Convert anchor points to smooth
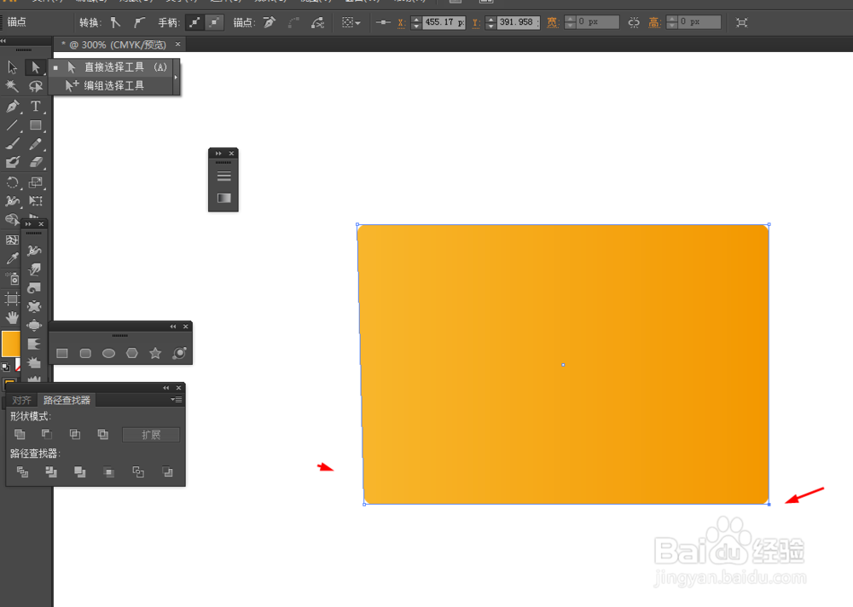Image resolution: width=853 pixels, height=607 pixels. pos(139,22)
